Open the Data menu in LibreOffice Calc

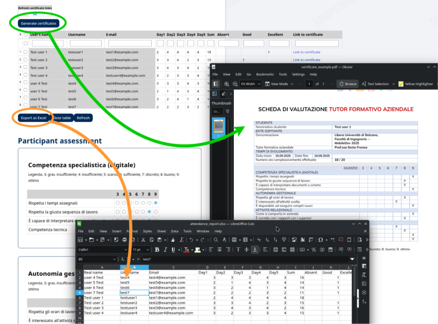(x=174, y=232)
